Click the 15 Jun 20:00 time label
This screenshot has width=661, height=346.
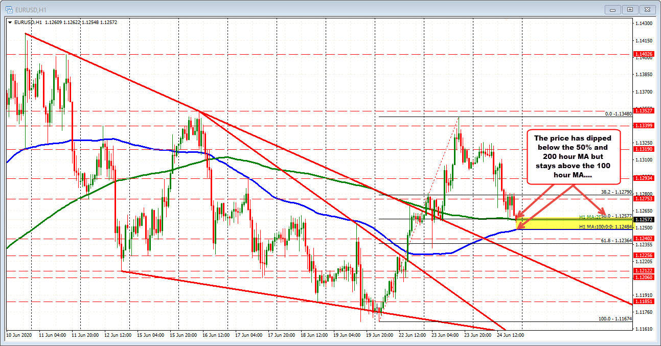(x=183, y=335)
